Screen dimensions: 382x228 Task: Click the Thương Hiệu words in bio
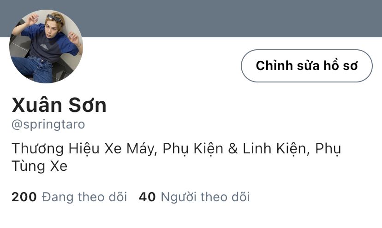tap(55, 149)
